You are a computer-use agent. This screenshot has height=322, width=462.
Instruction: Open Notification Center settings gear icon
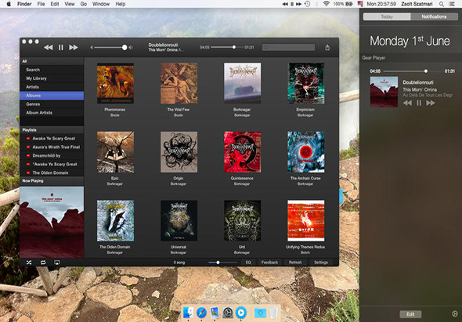[454, 313]
